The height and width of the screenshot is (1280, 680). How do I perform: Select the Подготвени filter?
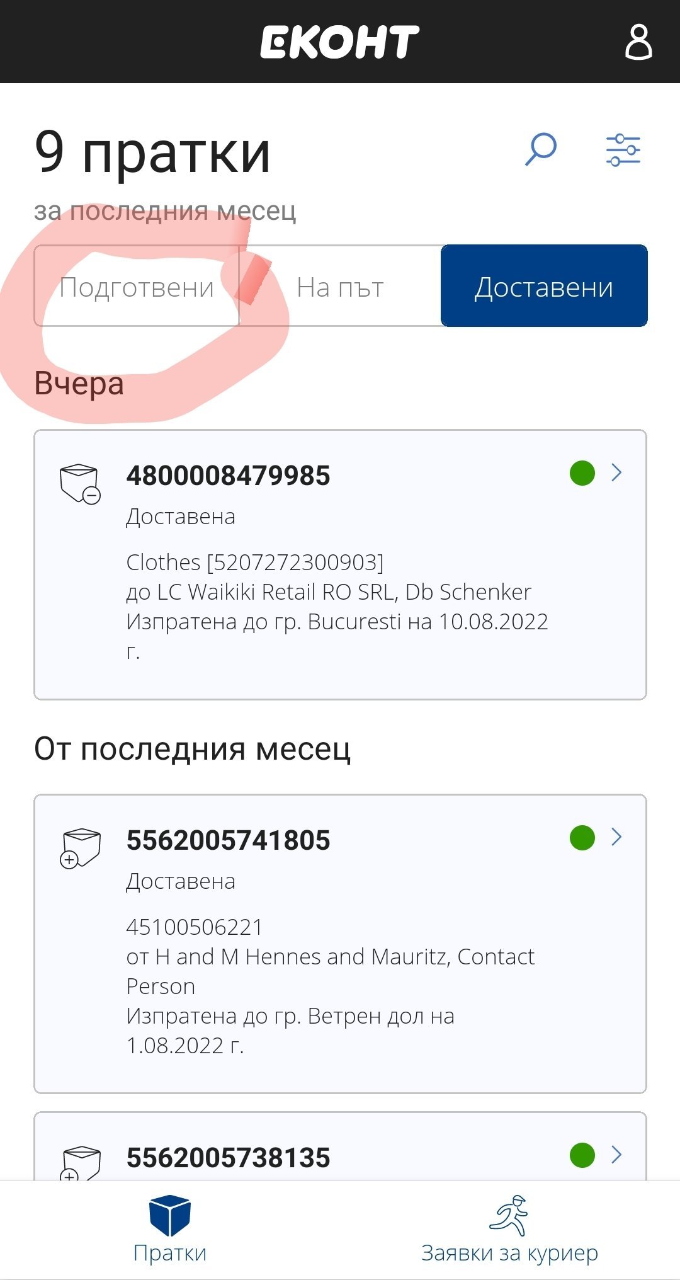137,287
